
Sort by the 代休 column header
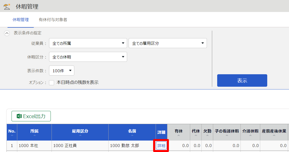196,132
